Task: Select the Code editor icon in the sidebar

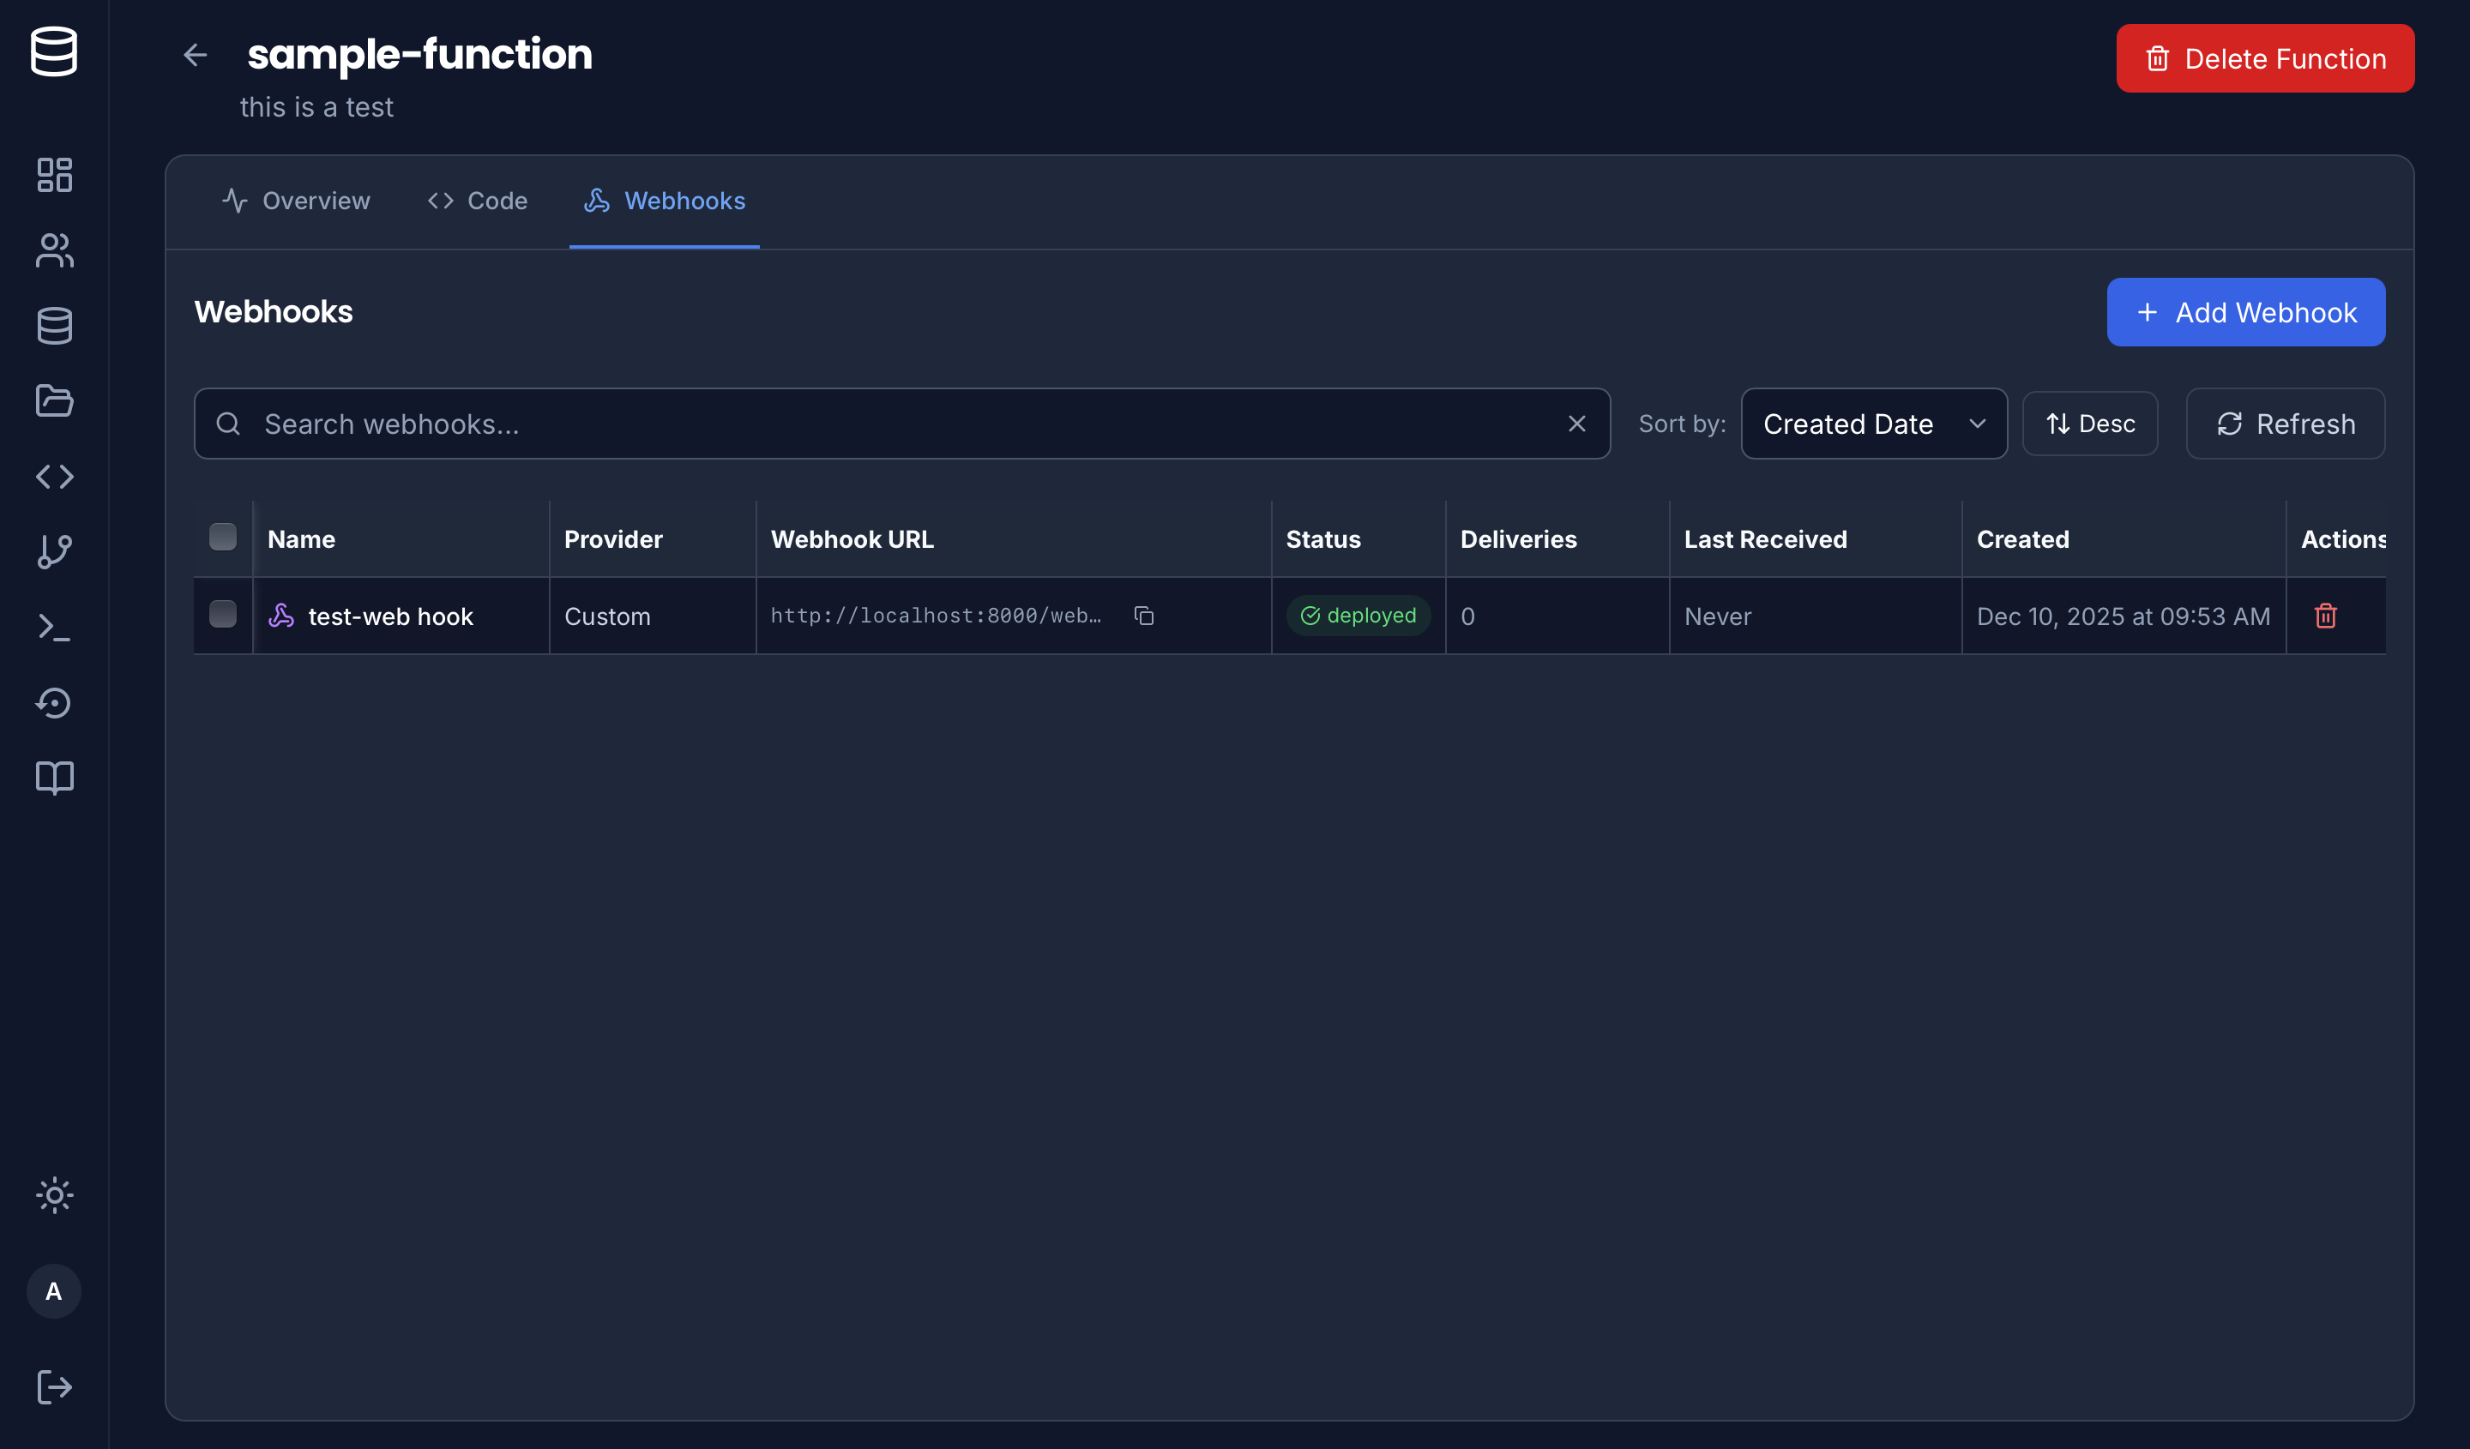Action: click(54, 477)
